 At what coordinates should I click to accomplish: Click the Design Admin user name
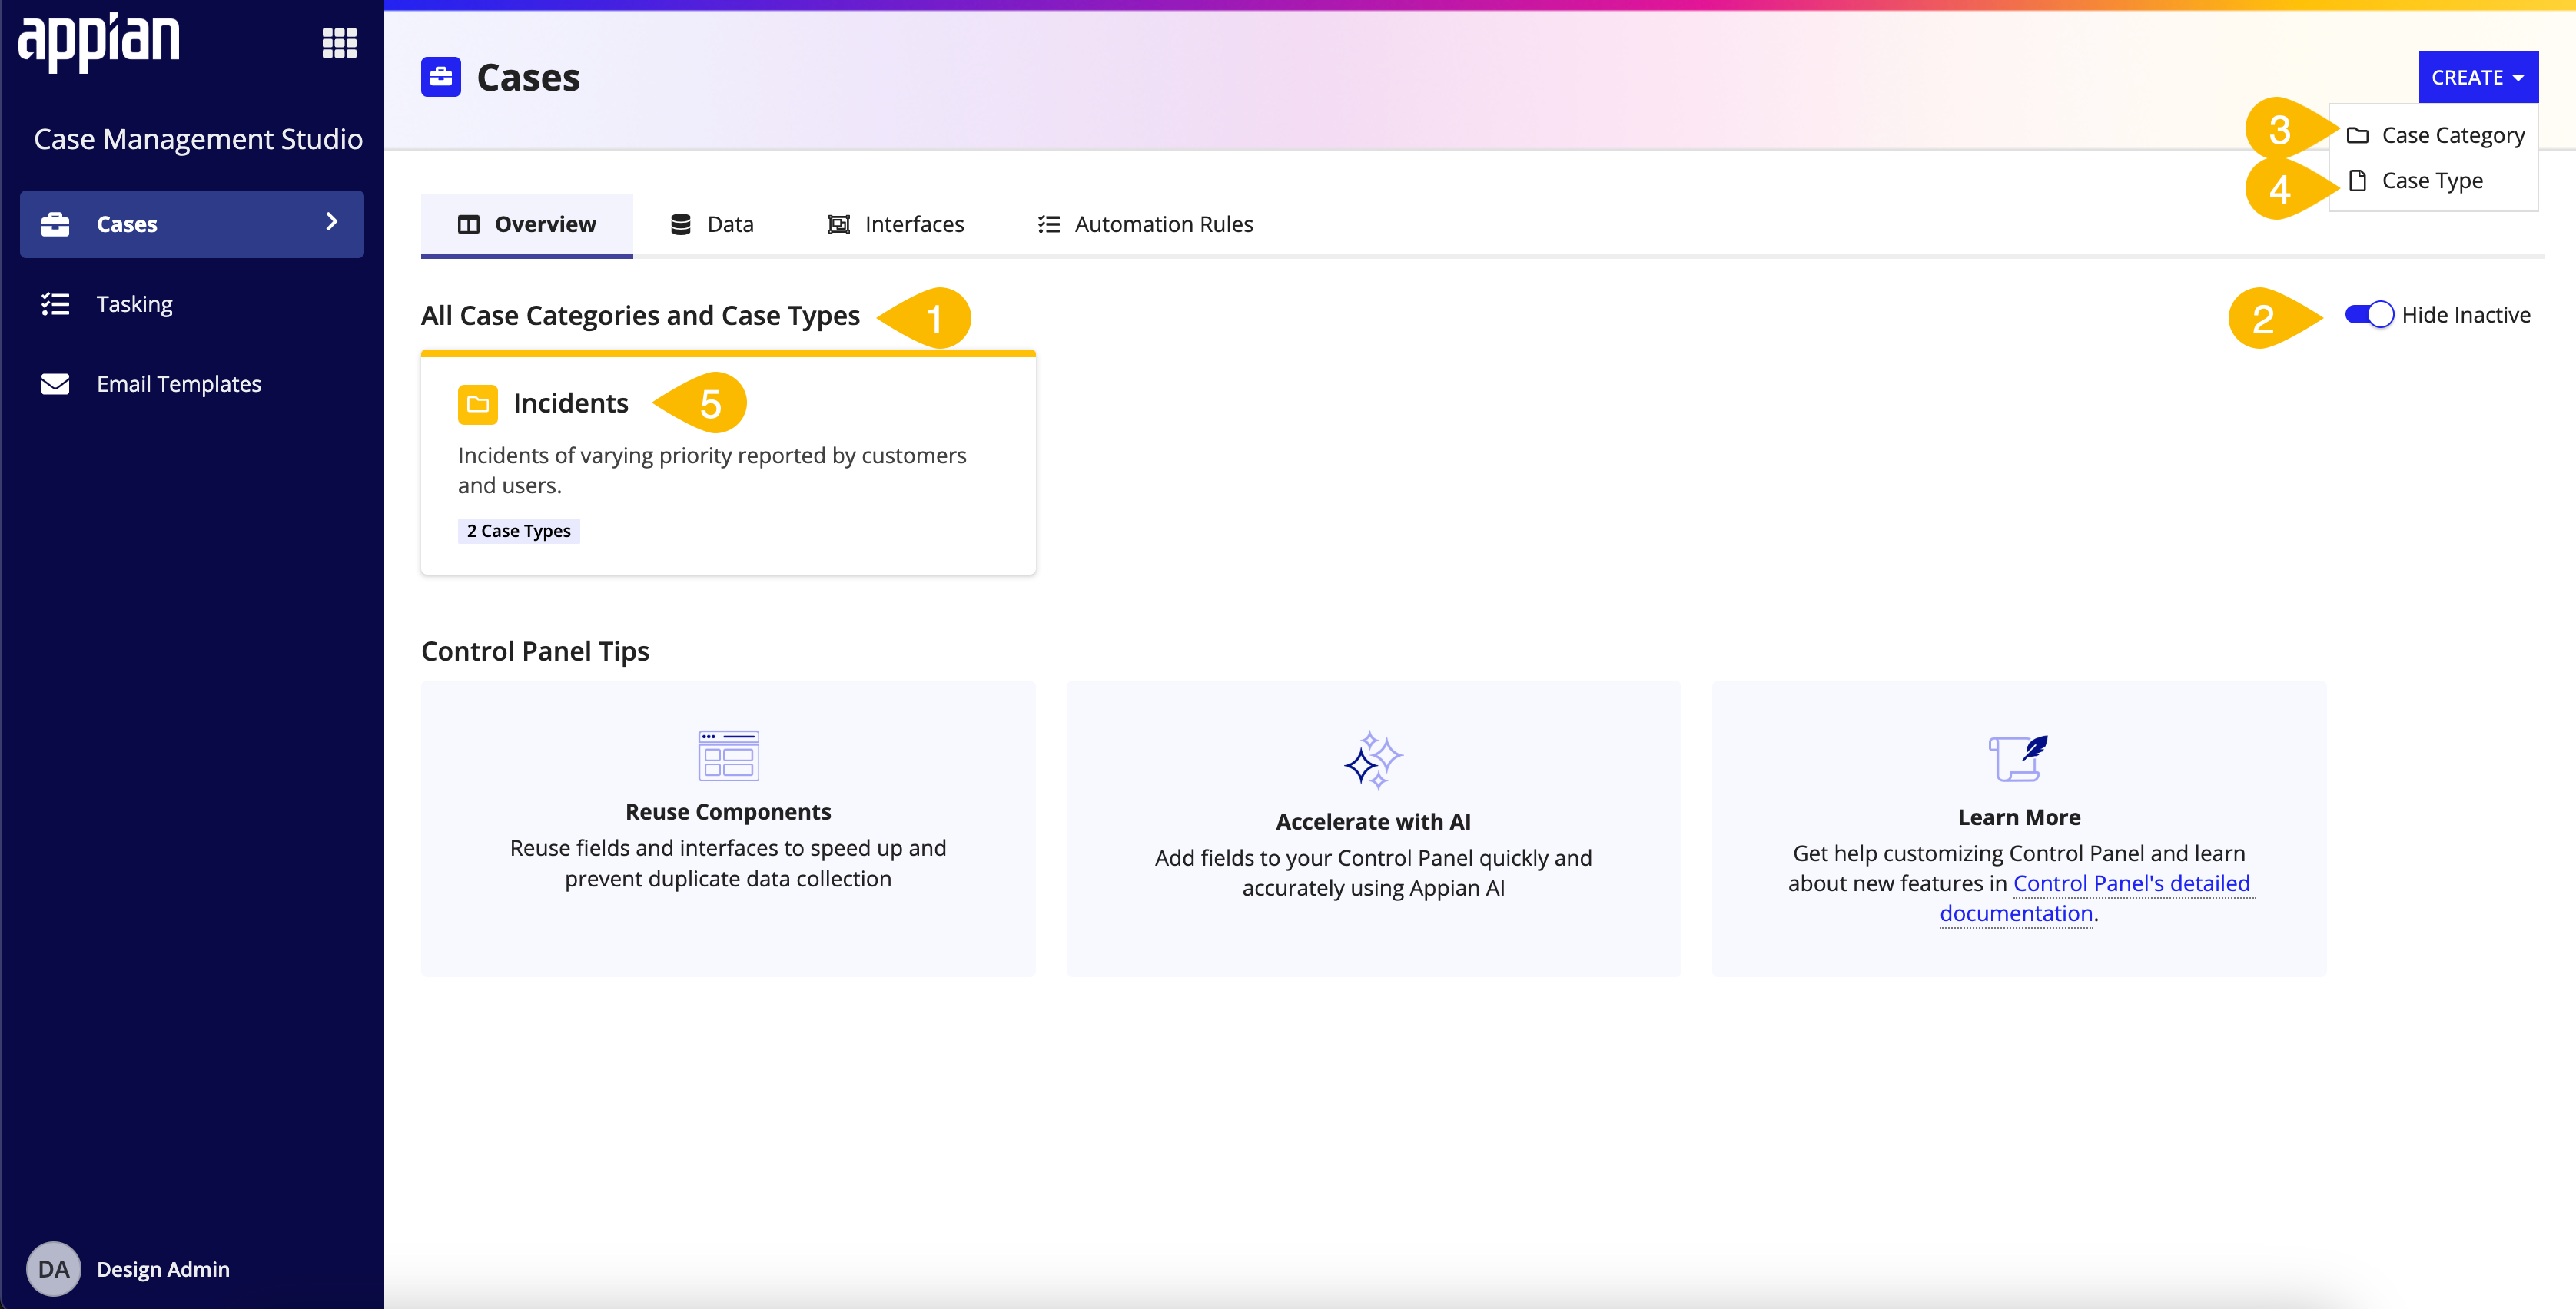[163, 1269]
